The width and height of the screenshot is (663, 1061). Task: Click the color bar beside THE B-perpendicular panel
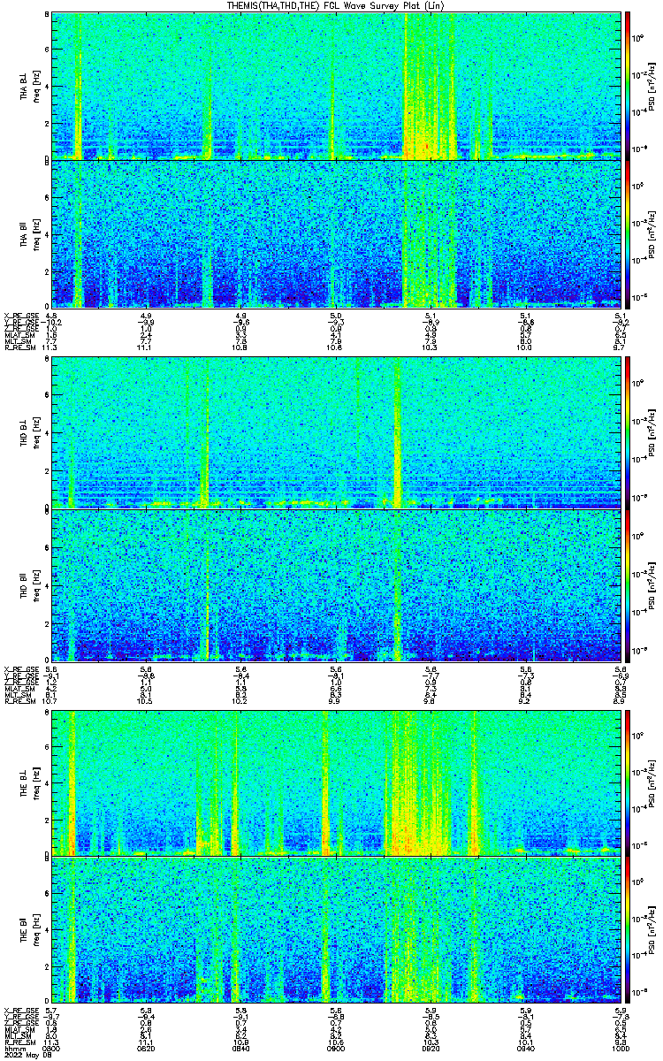[x=628, y=782]
